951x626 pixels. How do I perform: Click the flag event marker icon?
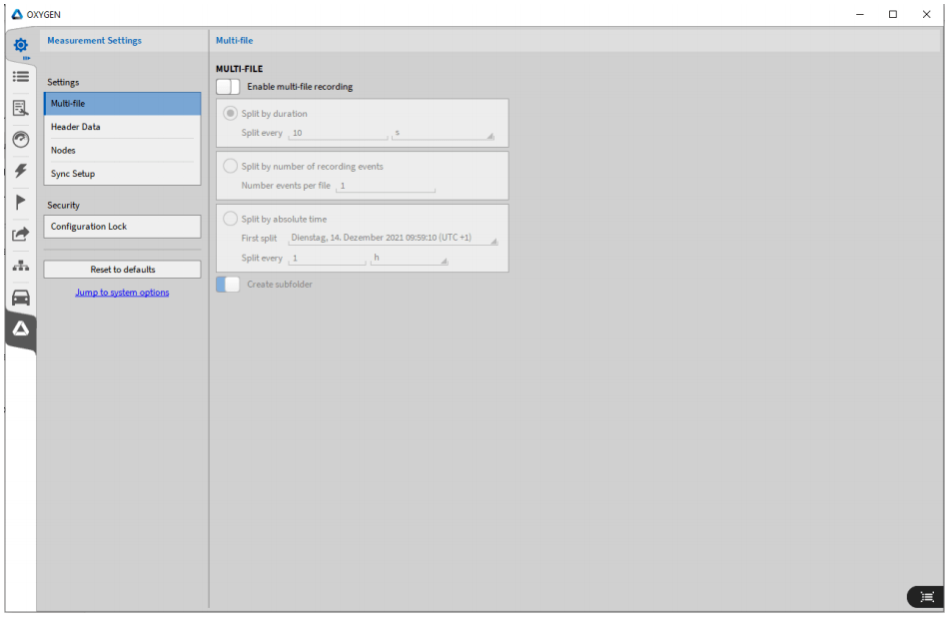pos(20,202)
